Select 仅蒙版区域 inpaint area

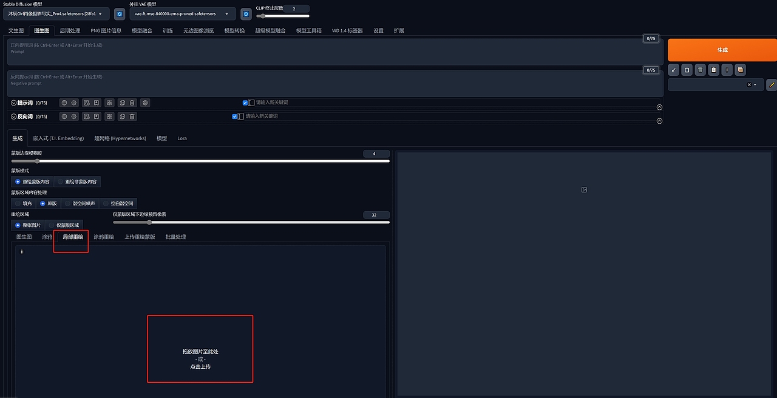pyautogui.click(x=64, y=225)
